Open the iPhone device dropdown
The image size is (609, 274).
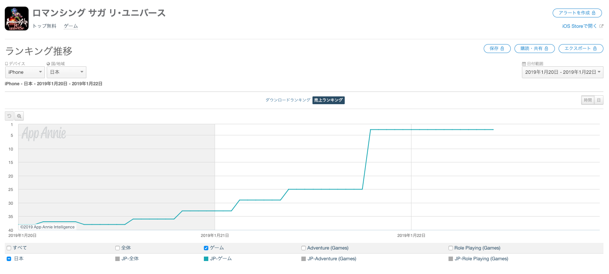coord(25,72)
